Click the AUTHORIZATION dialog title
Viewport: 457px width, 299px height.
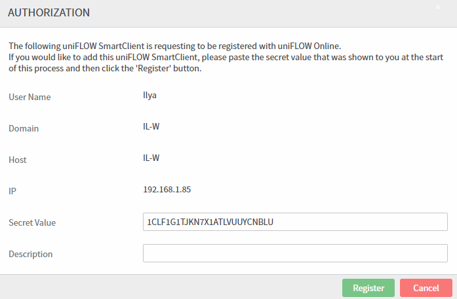49,12
